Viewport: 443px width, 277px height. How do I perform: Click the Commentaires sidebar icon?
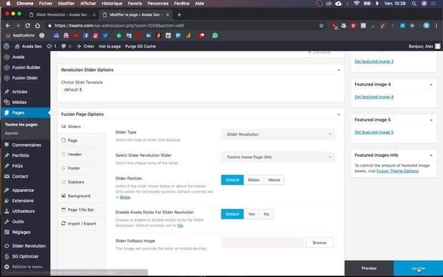click(x=7, y=145)
